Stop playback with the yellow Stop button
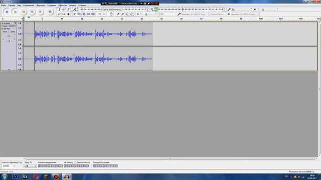321x180 pixels. click(x=24, y=12)
